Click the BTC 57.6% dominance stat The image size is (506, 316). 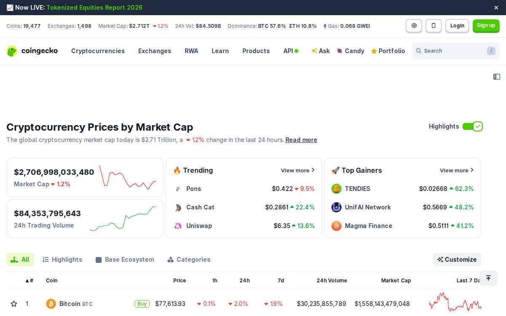coord(272,26)
